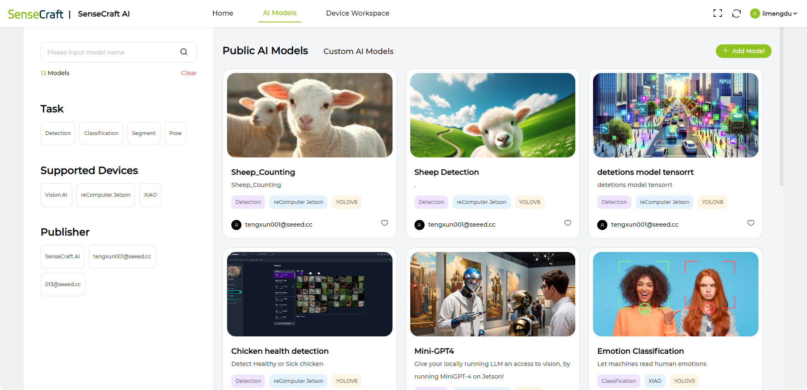Open Emotion Classification thumbnail
The width and height of the screenshot is (807, 390).
point(676,294)
